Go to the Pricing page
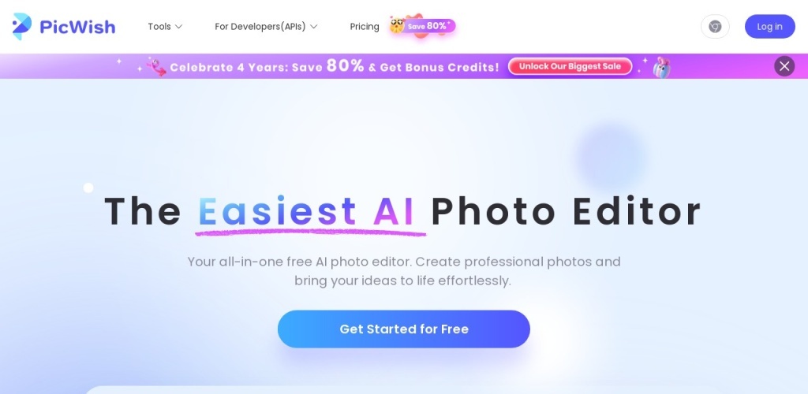 [x=365, y=27]
